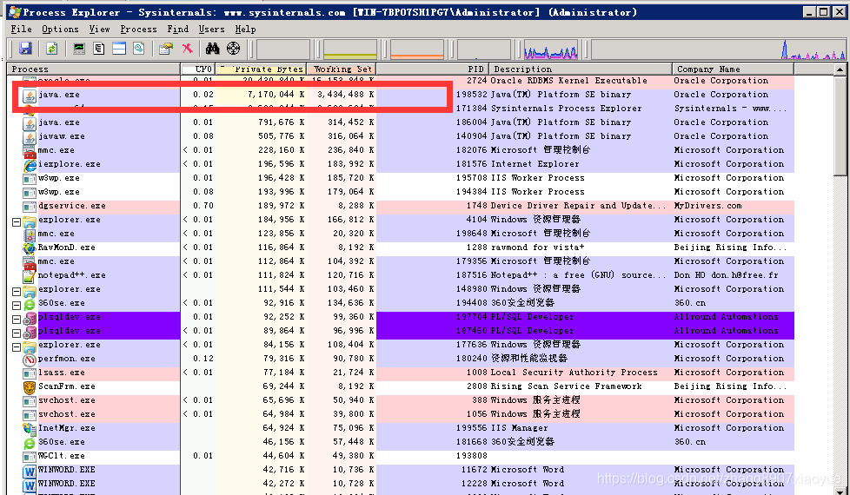Click the notepad++.exe process icon

pyautogui.click(x=30, y=275)
